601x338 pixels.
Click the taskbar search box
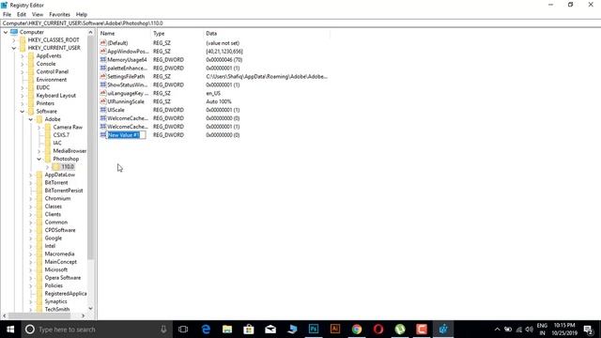coord(97,330)
